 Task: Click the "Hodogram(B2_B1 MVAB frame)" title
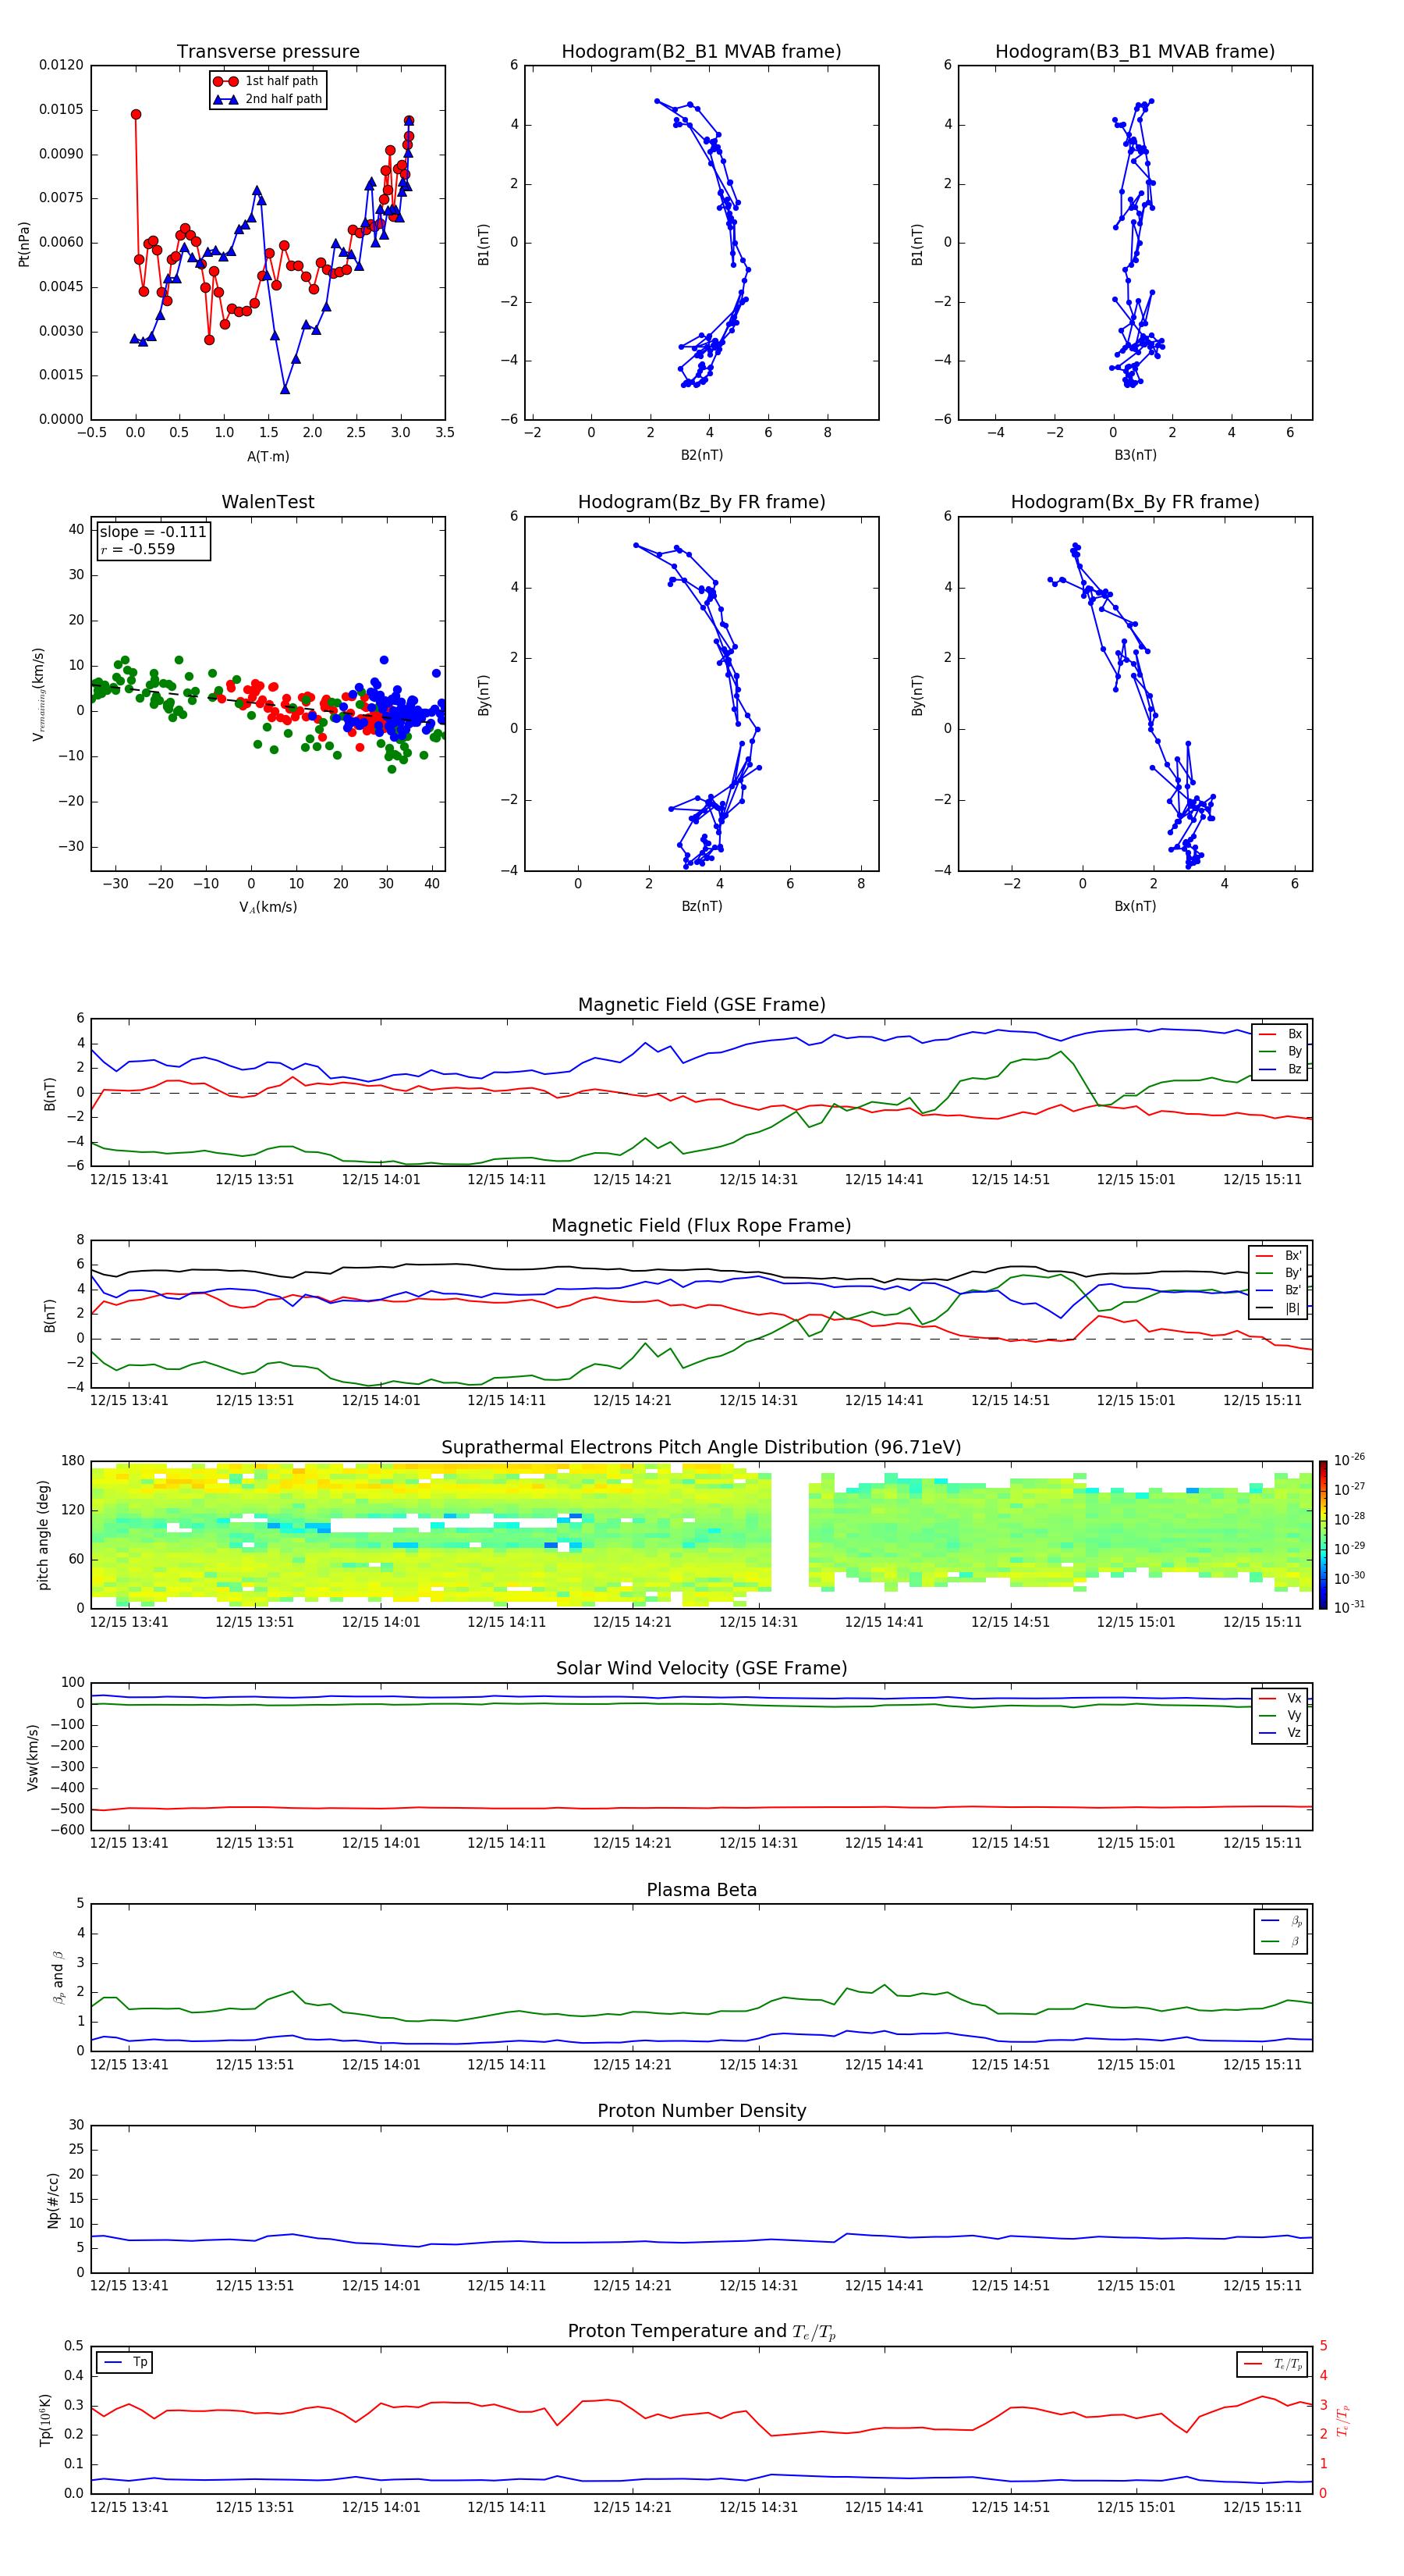pyautogui.click(x=701, y=52)
